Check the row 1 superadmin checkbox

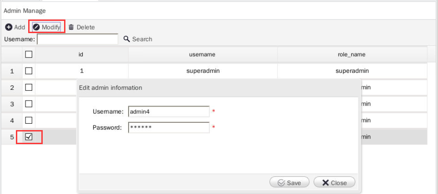tap(29, 71)
